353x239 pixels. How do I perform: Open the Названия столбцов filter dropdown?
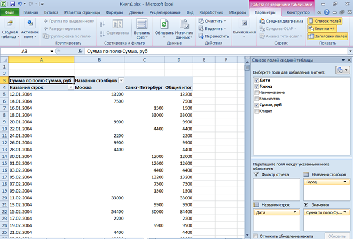[120, 80]
